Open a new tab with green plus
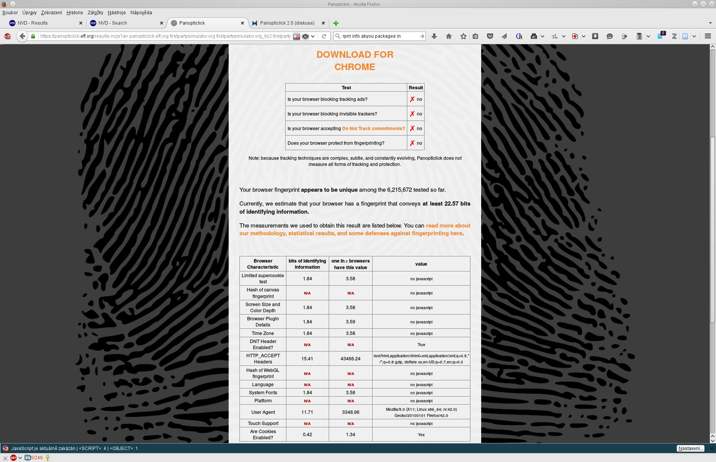Image resolution: width=716 pixels, height=462 pixels. (x=336, y=23)
